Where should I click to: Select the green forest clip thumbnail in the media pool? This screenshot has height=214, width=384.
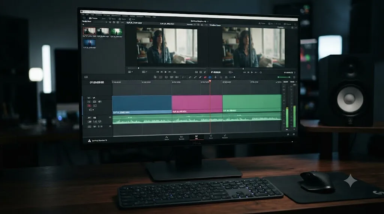point(116,31)
